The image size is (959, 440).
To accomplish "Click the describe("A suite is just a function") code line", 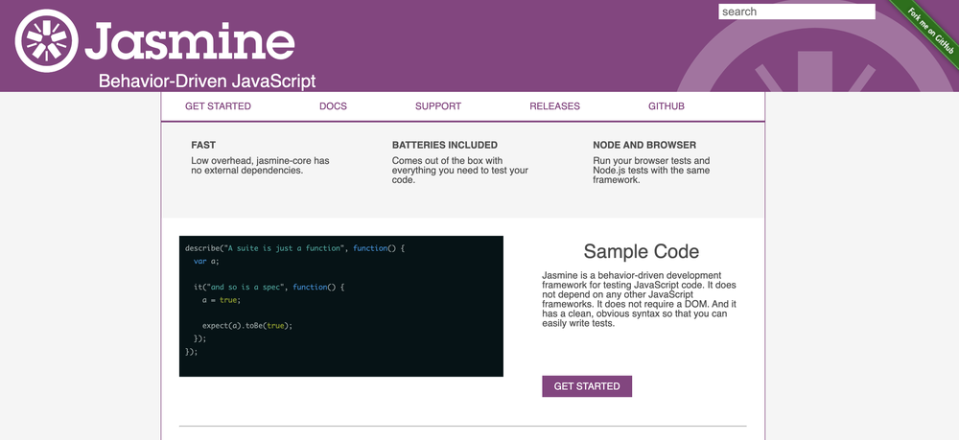I will [x=295, y=248].
